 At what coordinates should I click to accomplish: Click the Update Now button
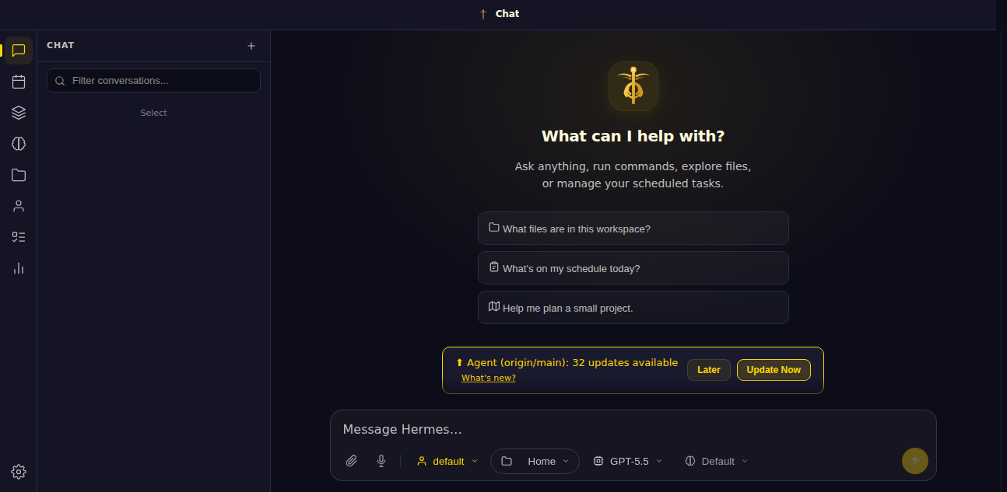774,370
